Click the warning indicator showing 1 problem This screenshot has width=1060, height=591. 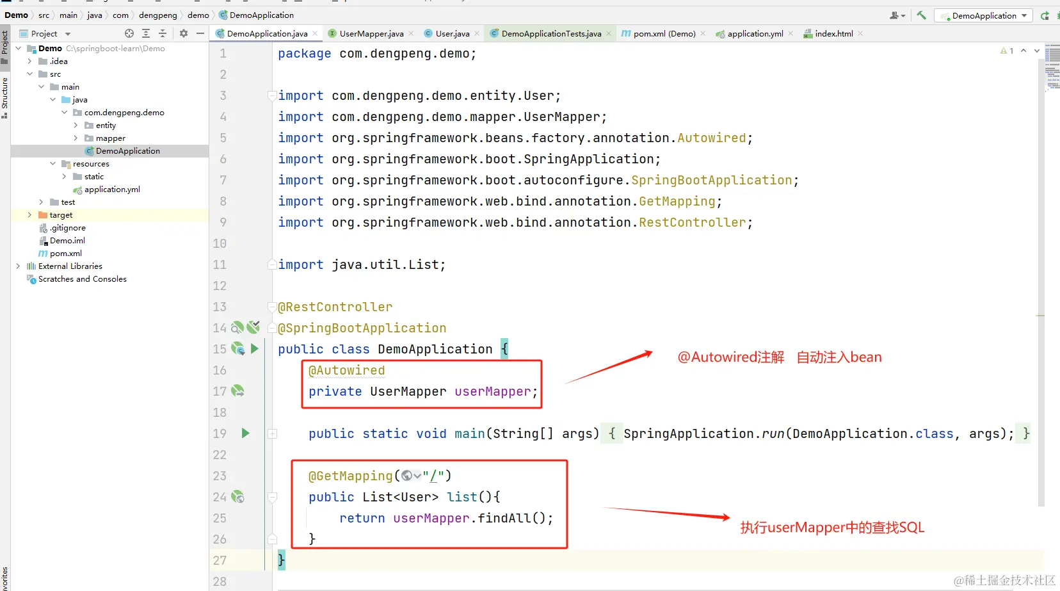pyautogui.click(x=1006, y=51)
